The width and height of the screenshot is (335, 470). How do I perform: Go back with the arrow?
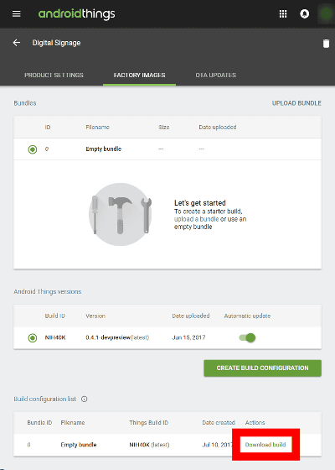[17, 43]
